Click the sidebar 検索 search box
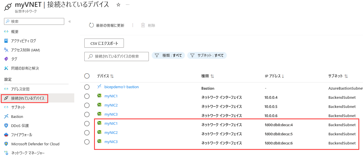 pos(34,21)
